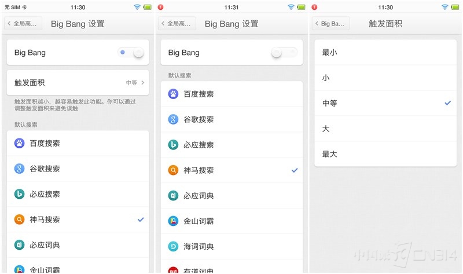Click 触发面积 title in right screen
Image resolution: width=463 pixels, height=274 pixels.
385,24
